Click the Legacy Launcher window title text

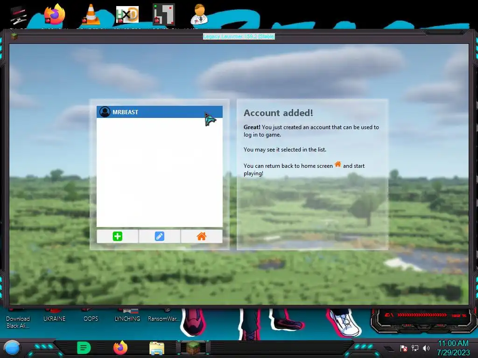[x=239, y=36]
